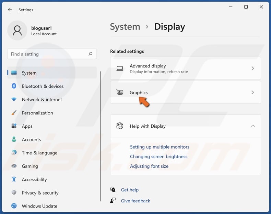Collapse the Help with Display section
Screen dimensions: 271x214
pos(253,126)
